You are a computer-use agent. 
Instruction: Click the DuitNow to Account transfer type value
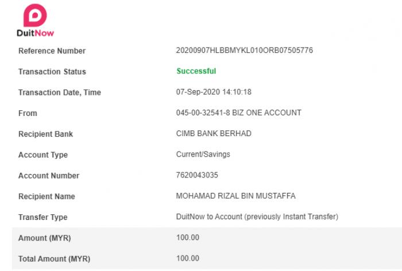pos(257,216)
